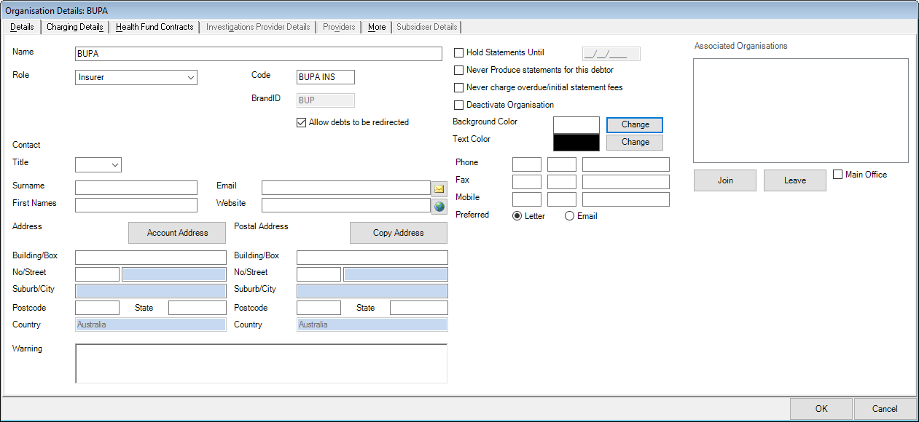919x422 pixels.
Task: Click the Address Suburb/City field
Action: click(x=151, y=291)
